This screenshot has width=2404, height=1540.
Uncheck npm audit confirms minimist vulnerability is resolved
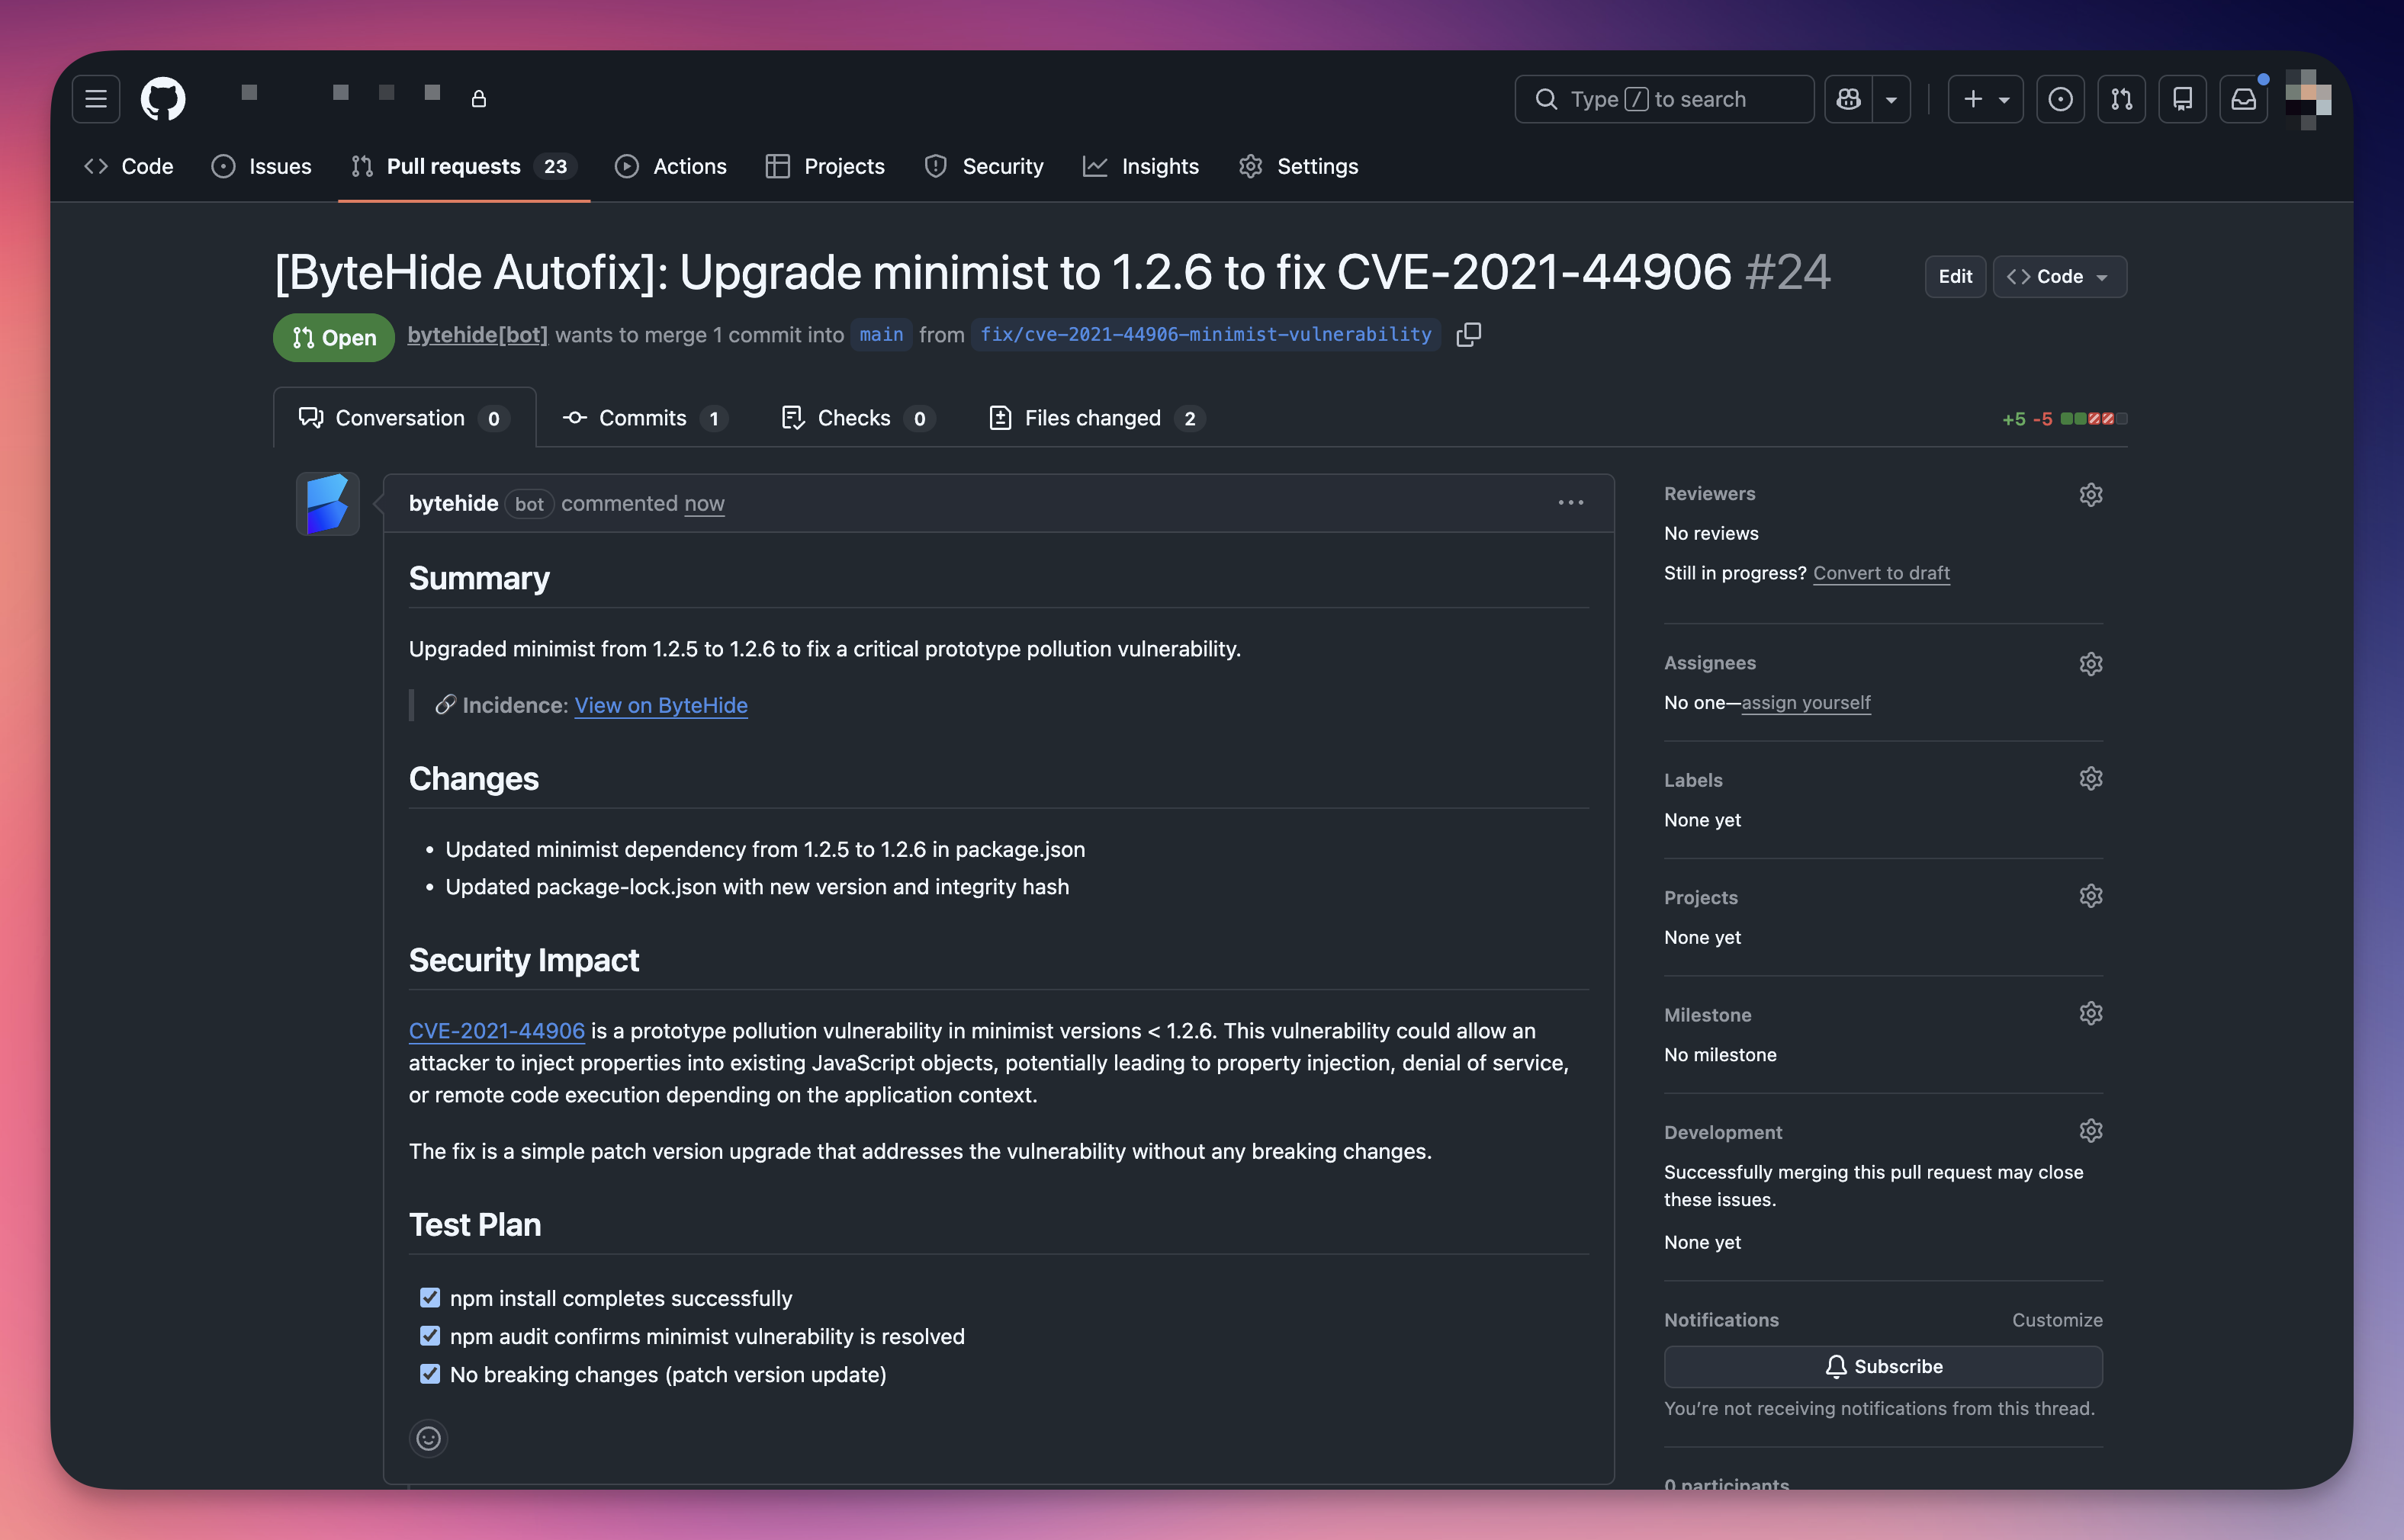tap(430, 1335)
